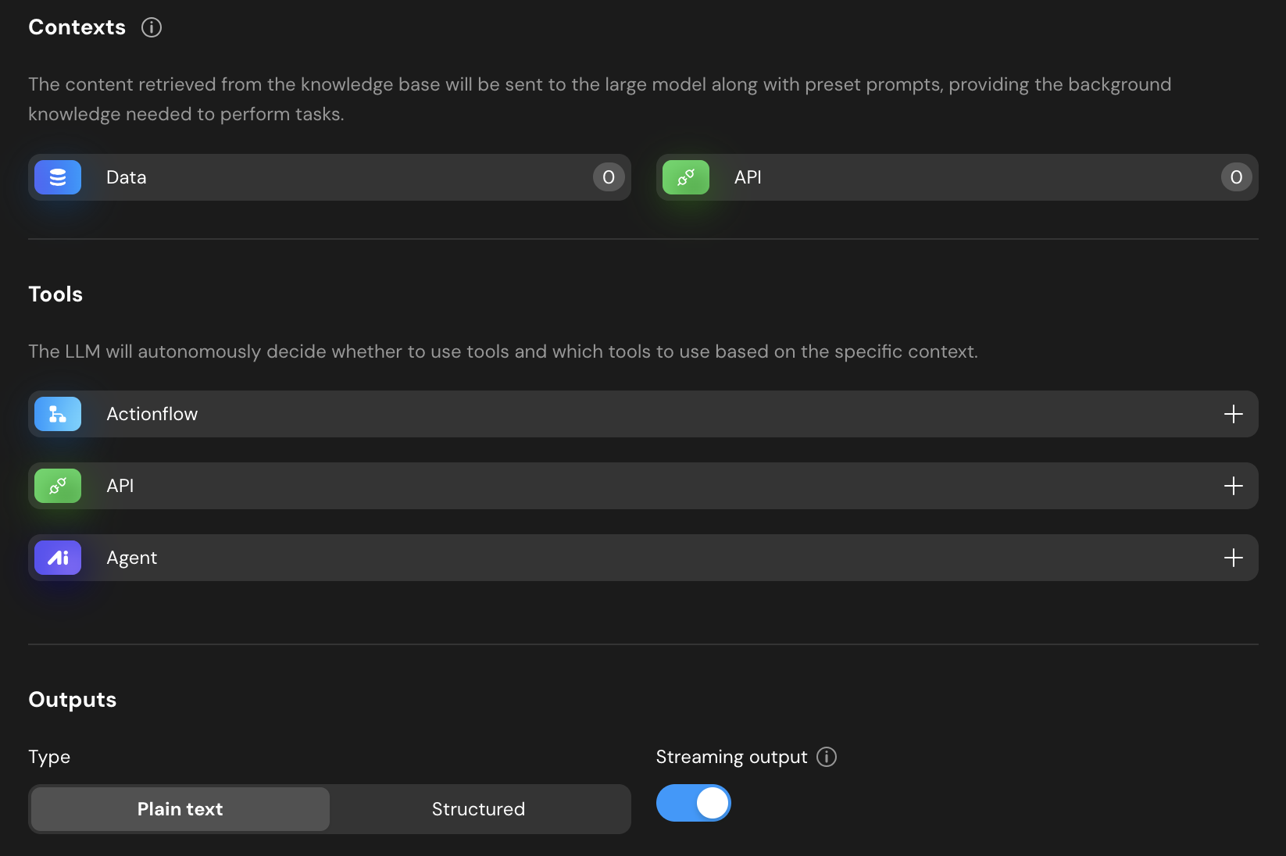Image resolution: width=1286 pixels, height=856 pixels.
Task: Click the API context count badge
Action: click(1236, 177)
